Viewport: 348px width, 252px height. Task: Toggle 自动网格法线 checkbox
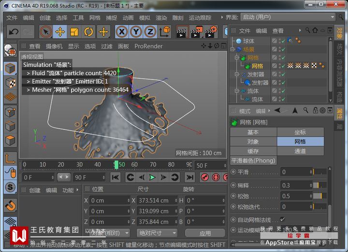(x=282, y=220)
